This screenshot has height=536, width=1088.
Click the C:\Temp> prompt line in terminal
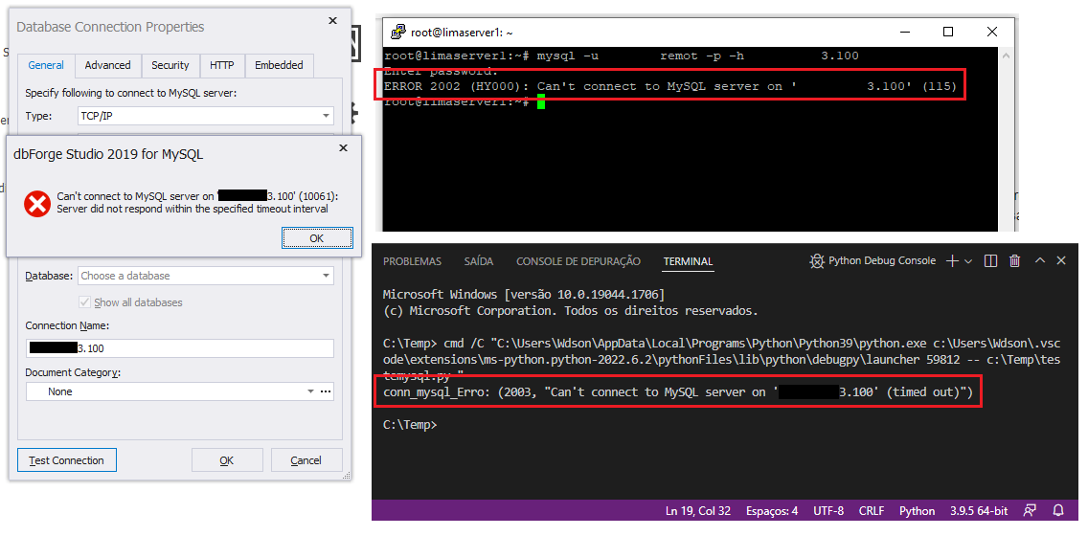click(410, 425)
